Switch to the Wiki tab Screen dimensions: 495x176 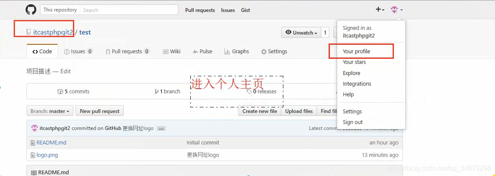[172, 52]
